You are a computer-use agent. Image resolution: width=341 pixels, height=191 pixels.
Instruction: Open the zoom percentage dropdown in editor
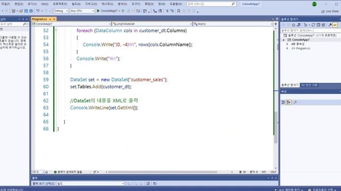(x=38, y=172)
